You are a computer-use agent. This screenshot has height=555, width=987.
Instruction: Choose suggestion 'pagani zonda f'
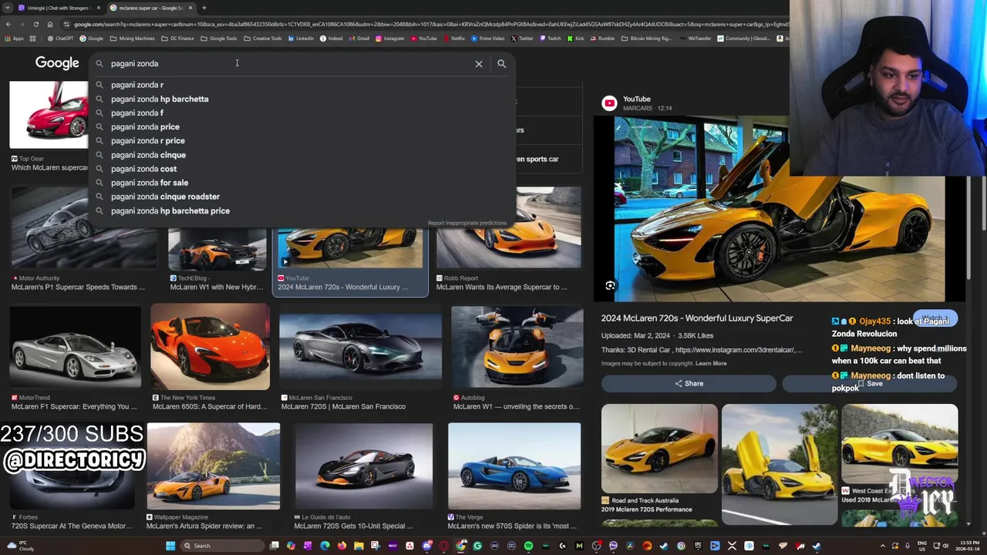137,113
